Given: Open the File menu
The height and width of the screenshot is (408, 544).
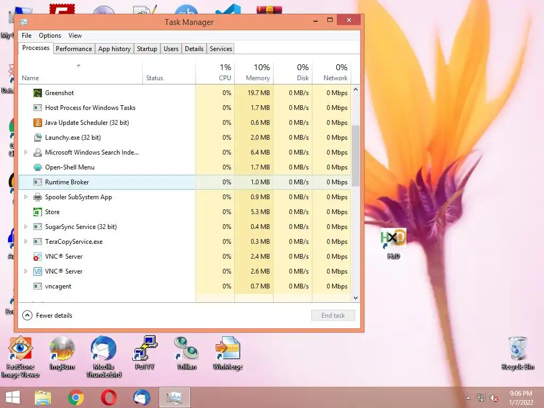Looking at the screenshot, I should coord(27,36).
